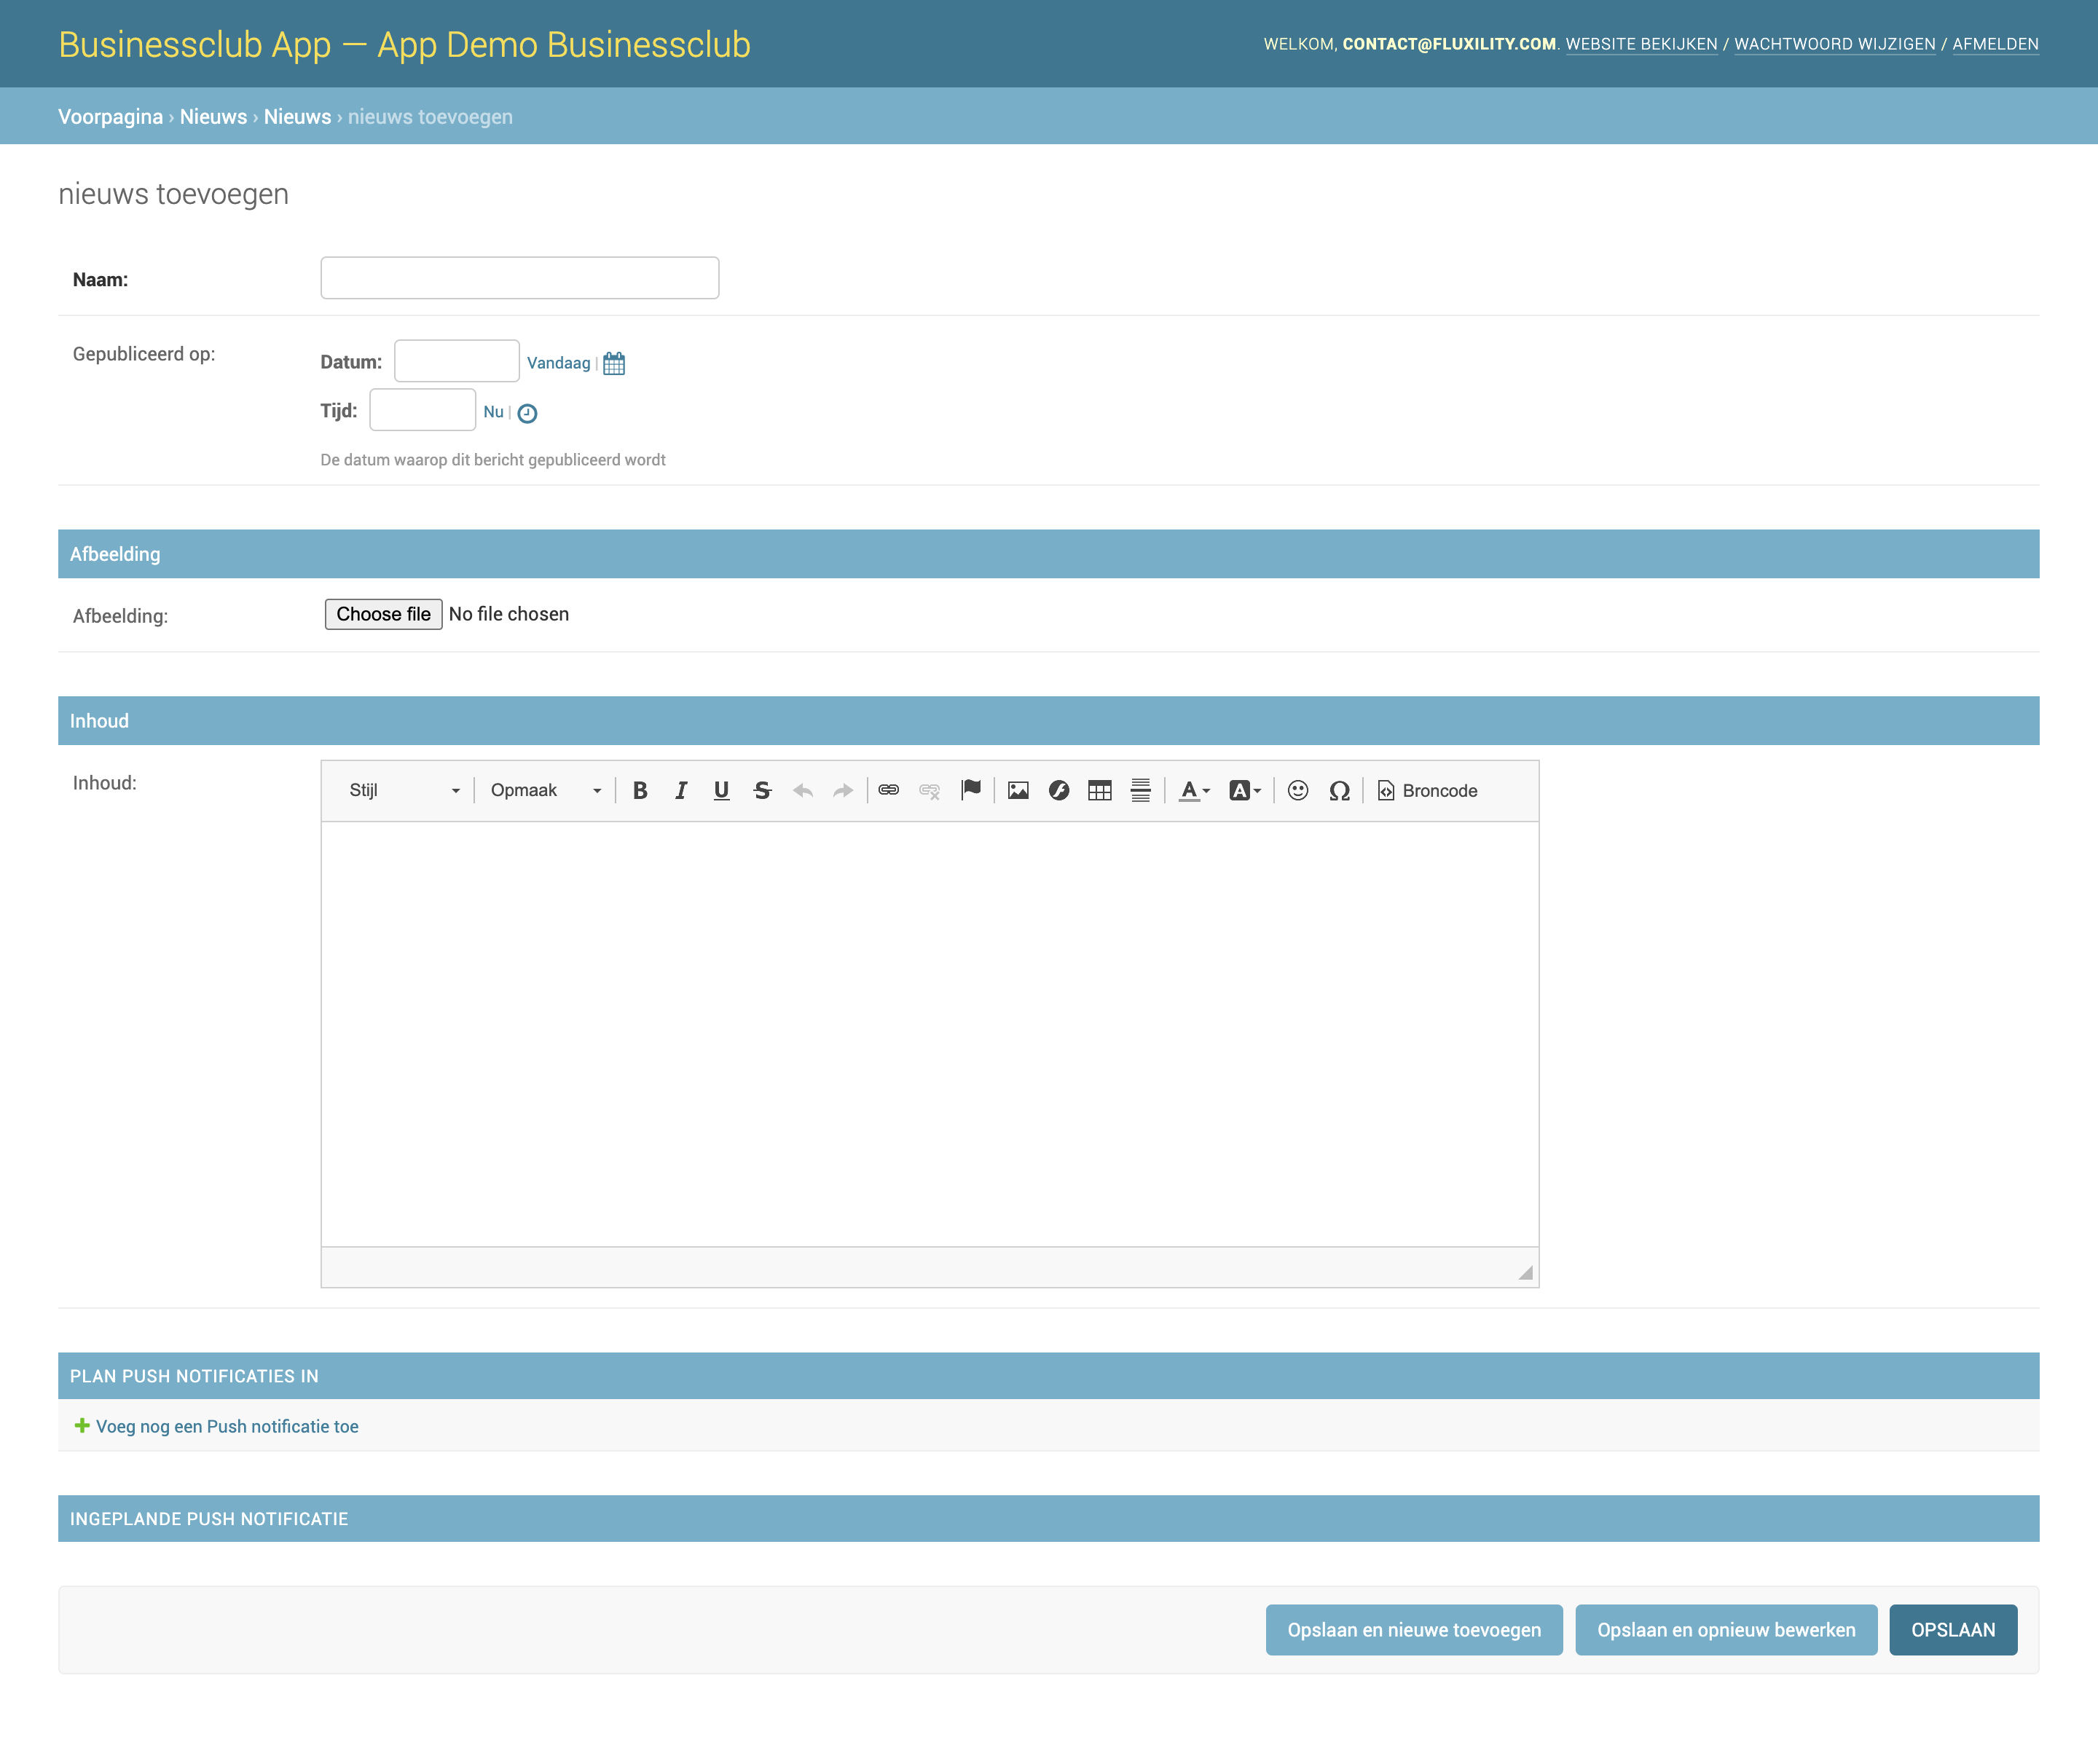The height and width of the screenshot is (1764, 2098).
Task: Open the smiley emoticon picker
Action: tap(1298, 791)
